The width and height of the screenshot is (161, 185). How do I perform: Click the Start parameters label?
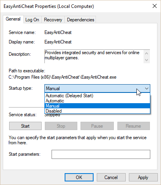(25, 154)
